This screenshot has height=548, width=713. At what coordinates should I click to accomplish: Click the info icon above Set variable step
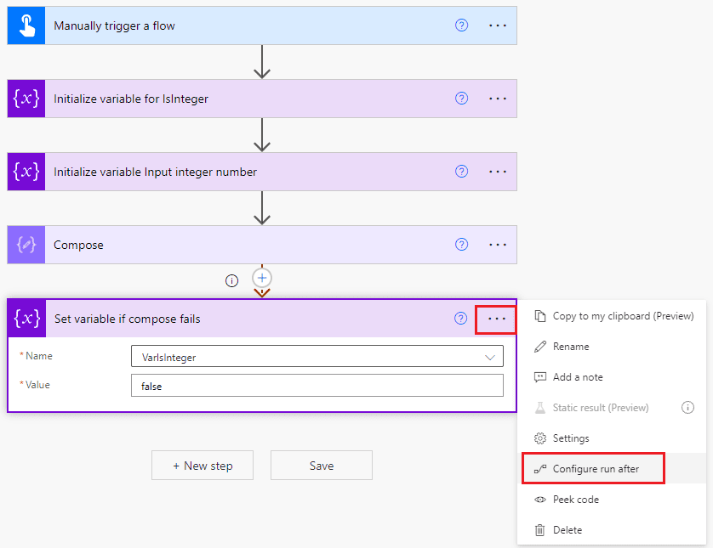(x=231, y=280)
